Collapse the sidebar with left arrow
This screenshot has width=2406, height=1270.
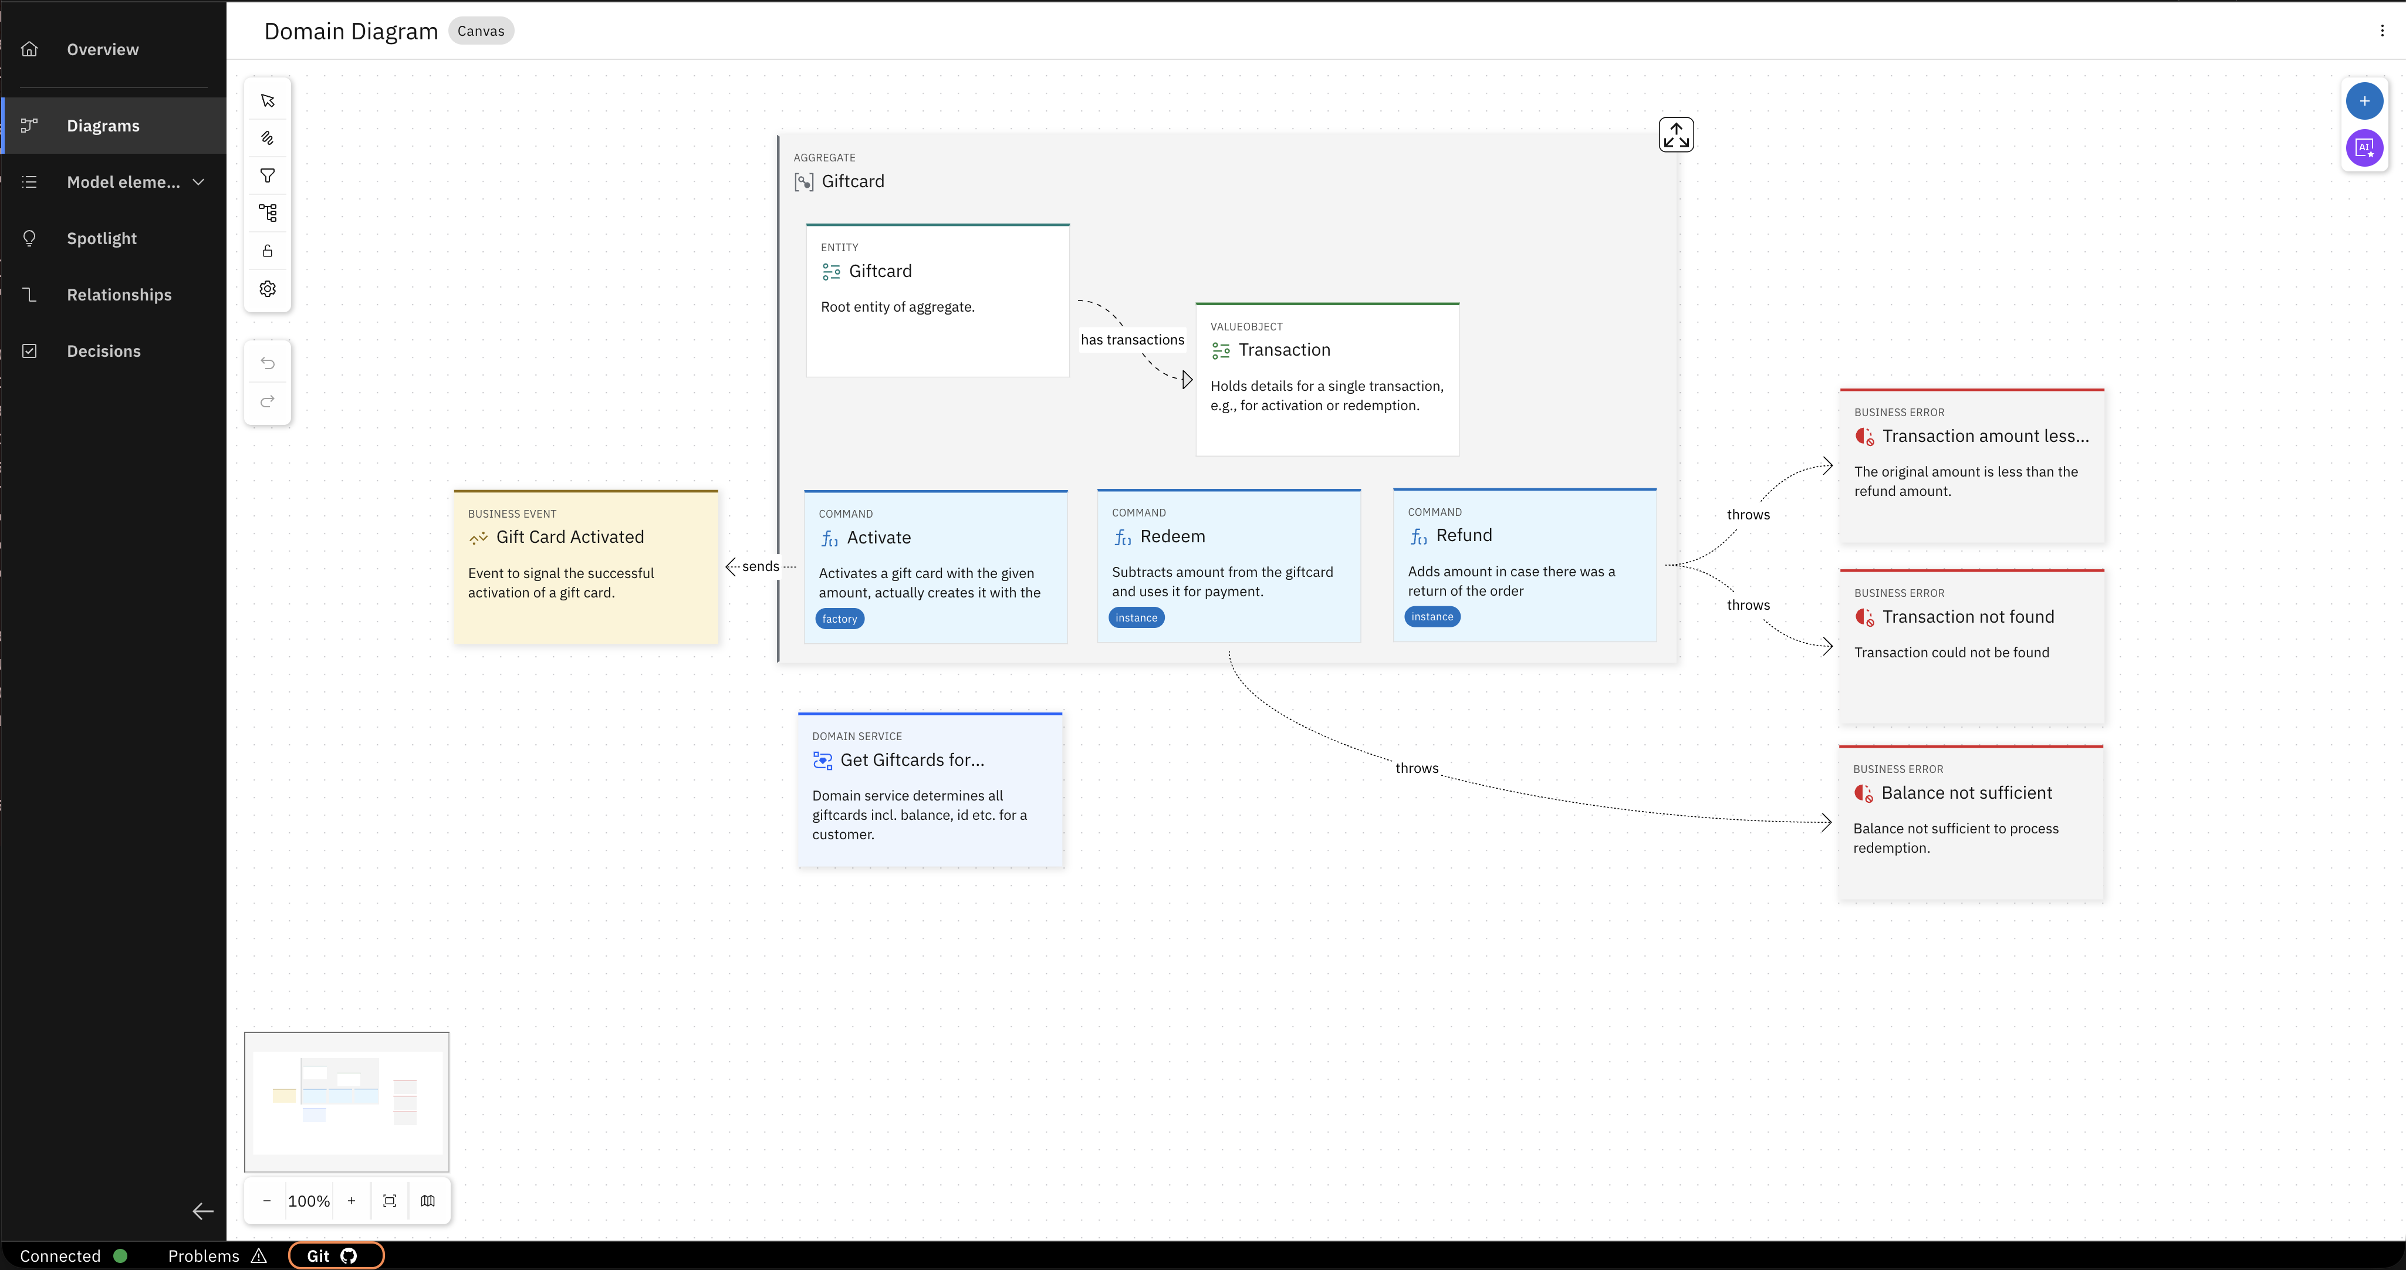[x=202, y=1211]
